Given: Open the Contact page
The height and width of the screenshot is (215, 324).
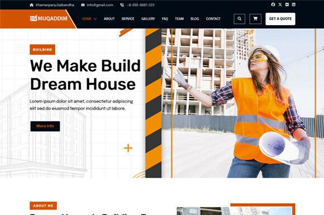Looking at the screenshot, I should [x=213, y=19].
